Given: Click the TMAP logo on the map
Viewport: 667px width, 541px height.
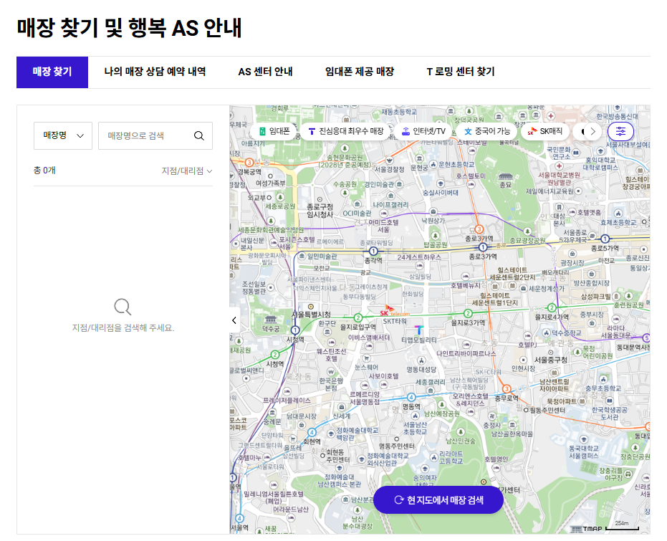Looking at the screenshot, I should pos(587,529).
